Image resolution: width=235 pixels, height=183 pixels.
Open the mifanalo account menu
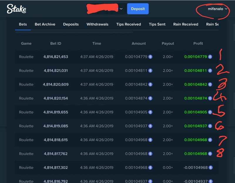coord(217,9)
